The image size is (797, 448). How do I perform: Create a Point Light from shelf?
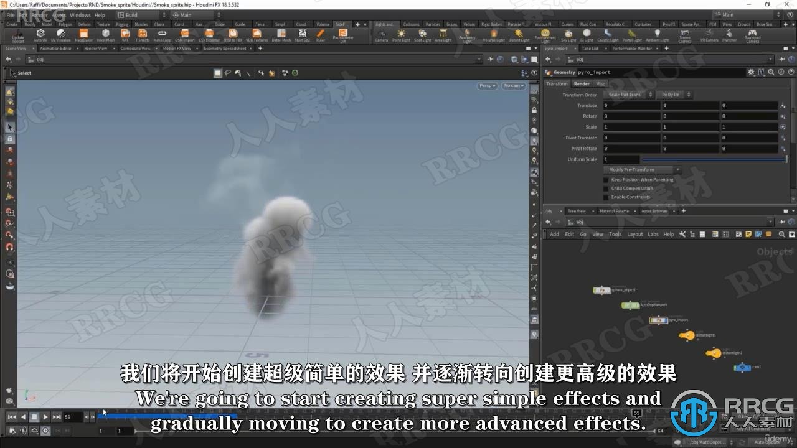coord(401,35)
